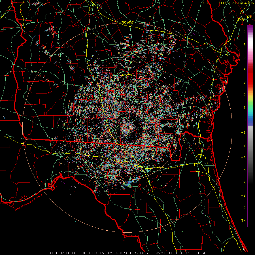Screen dimensions: 255x255
Task: Click the -7 value on the dB scale
Action: pyautogui.click(x=243, y=208)
